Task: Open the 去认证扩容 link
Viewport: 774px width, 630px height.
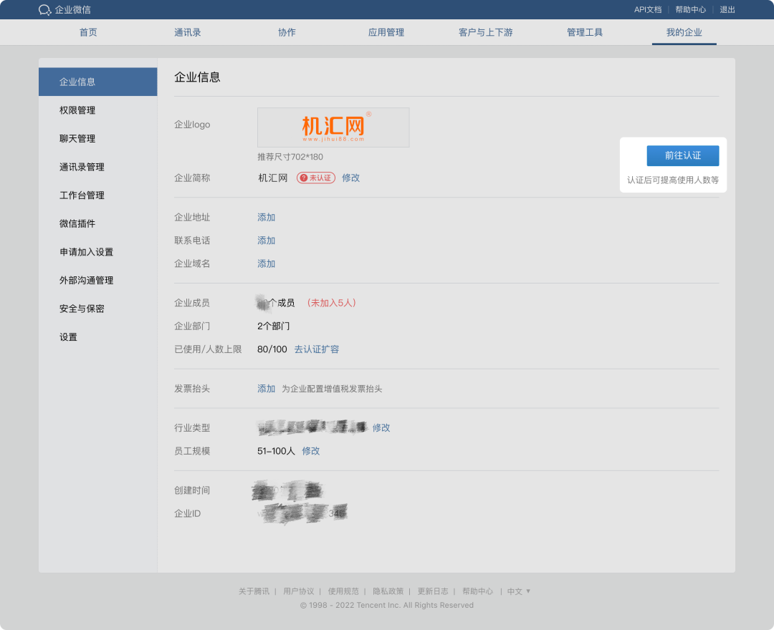Action: point(316,349)
